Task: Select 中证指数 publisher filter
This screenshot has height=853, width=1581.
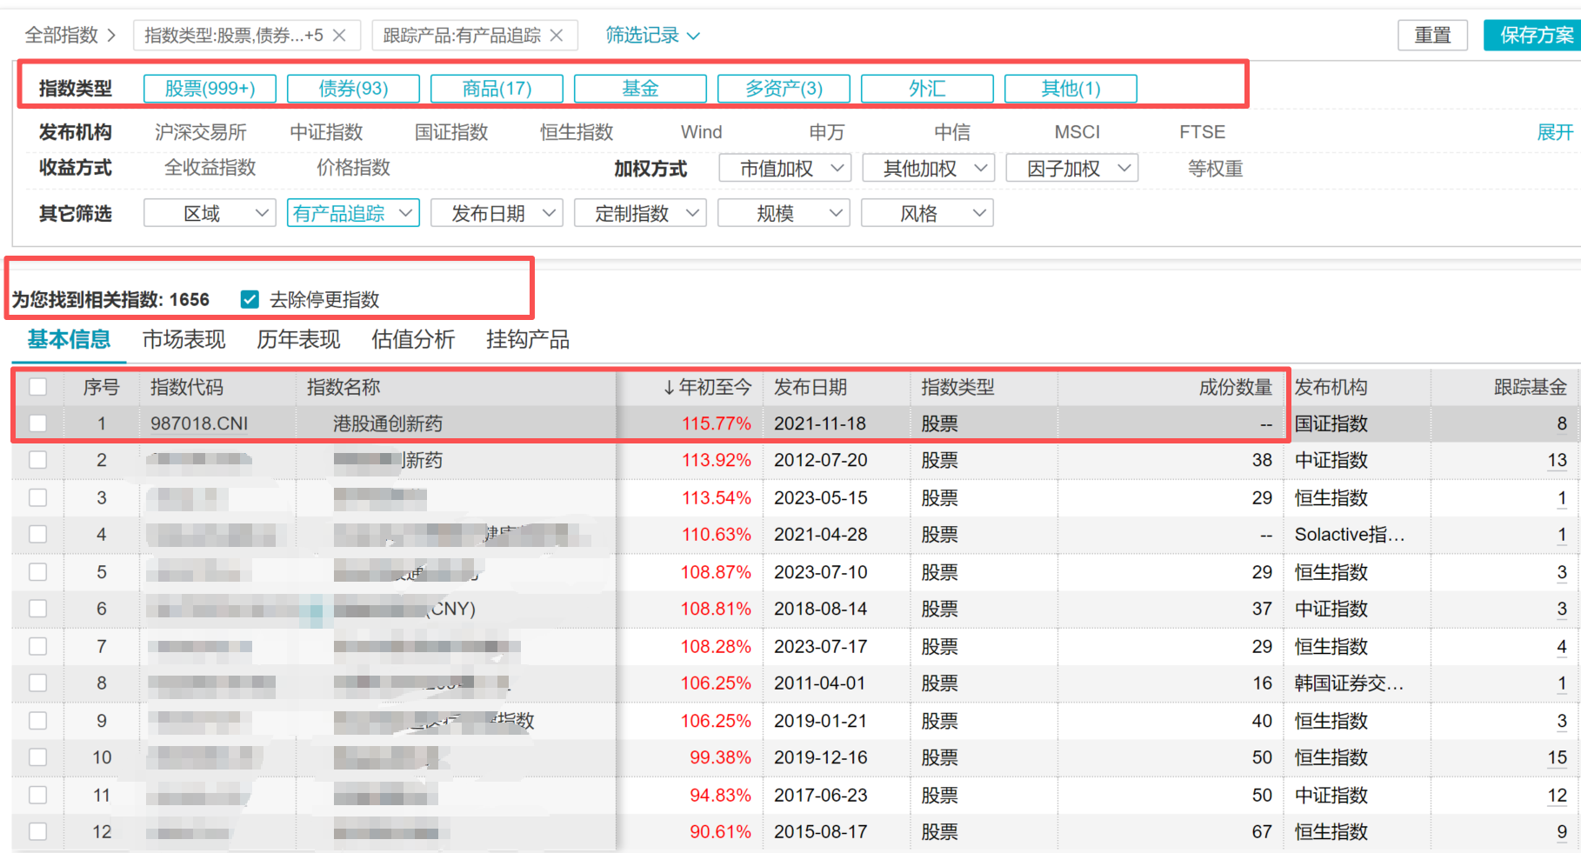Action: 326,132
